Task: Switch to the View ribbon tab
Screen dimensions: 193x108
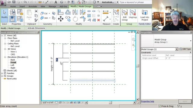Action: 43,6
